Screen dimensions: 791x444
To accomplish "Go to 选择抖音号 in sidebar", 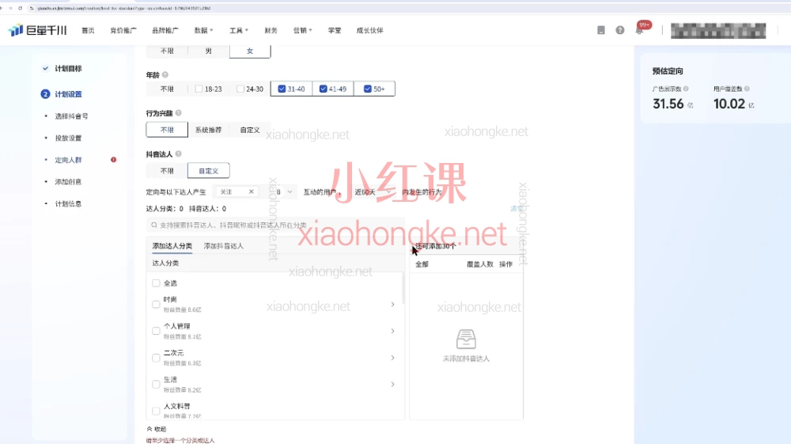I will click(x=71, y=116).
